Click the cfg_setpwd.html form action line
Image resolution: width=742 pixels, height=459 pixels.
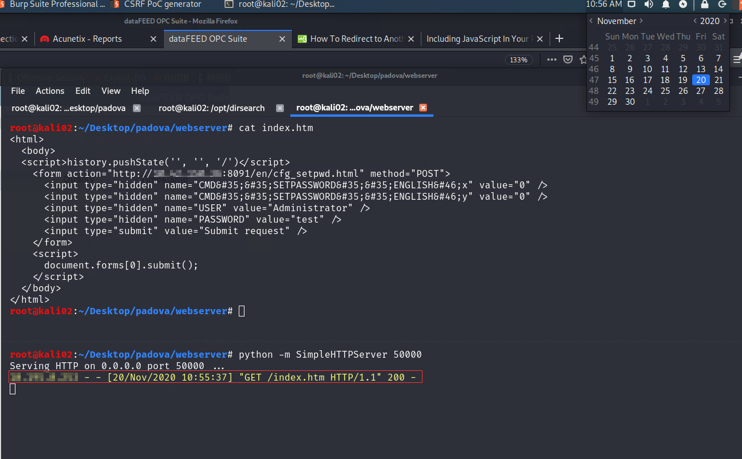click(242, 174)
